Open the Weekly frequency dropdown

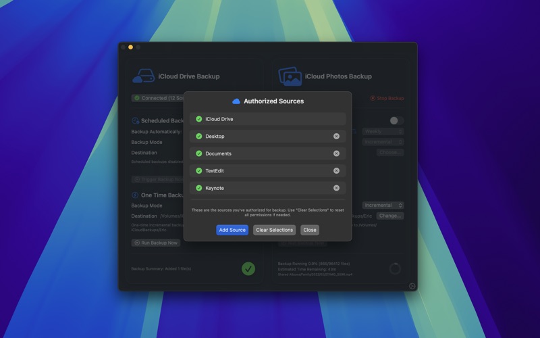[x=383, y=131]
